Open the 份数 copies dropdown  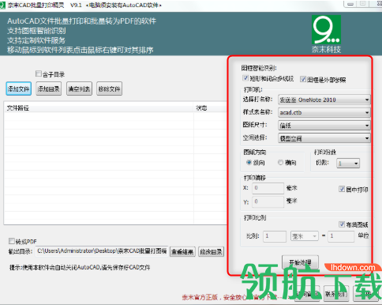point(348,164)
